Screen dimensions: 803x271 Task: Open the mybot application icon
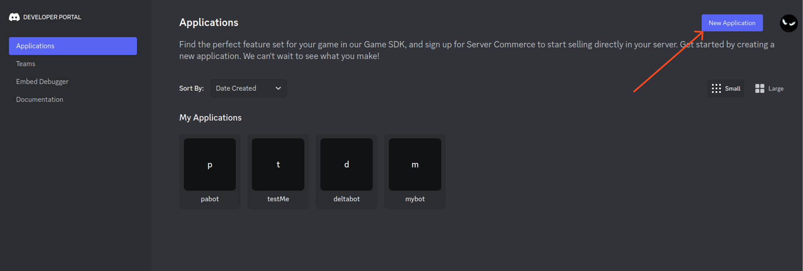[x=415, y=165]
